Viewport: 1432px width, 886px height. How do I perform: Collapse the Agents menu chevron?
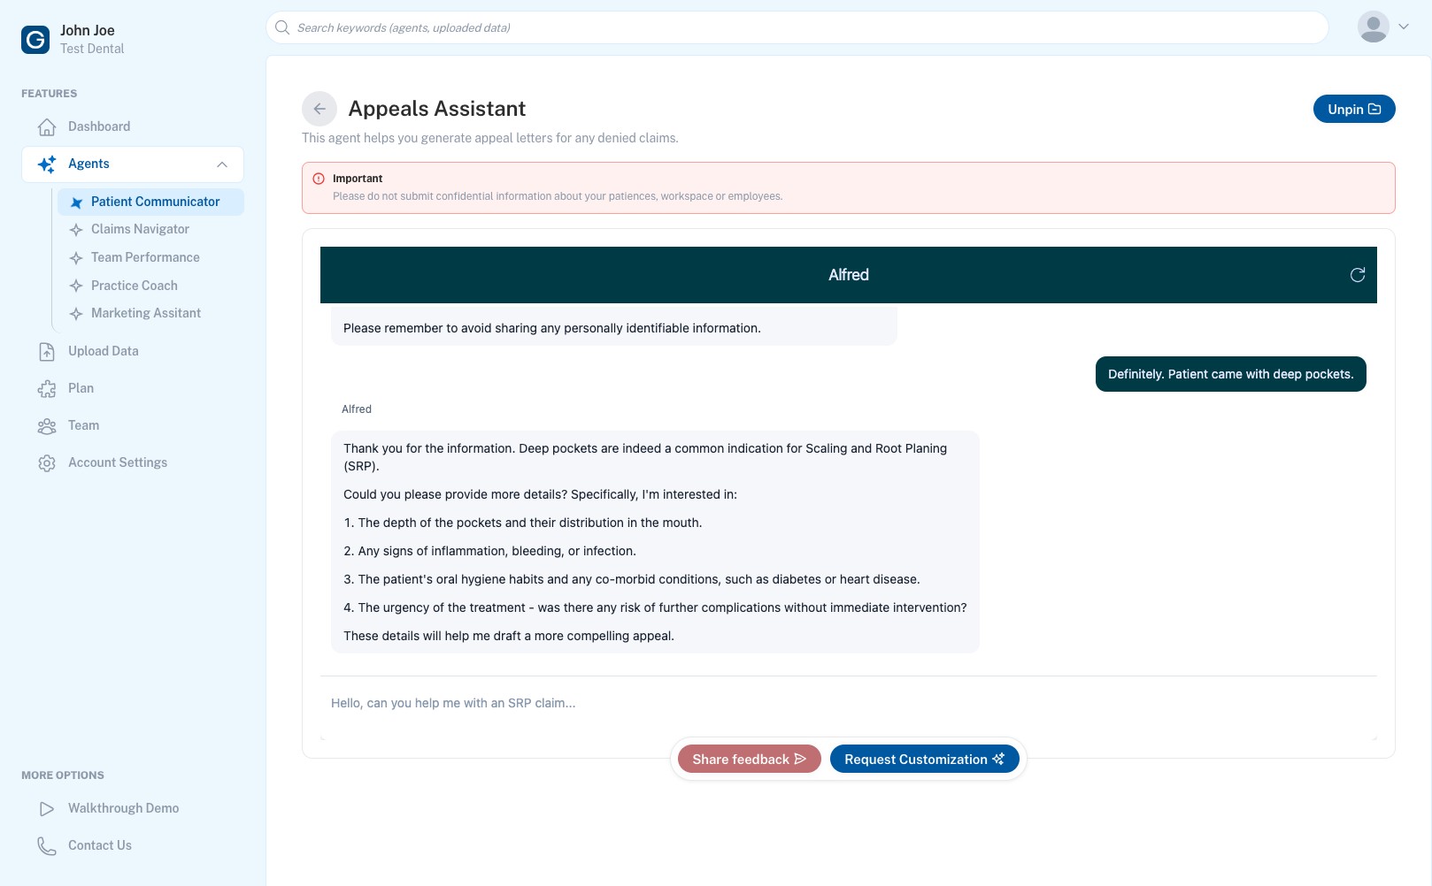(x=222, y=164)
